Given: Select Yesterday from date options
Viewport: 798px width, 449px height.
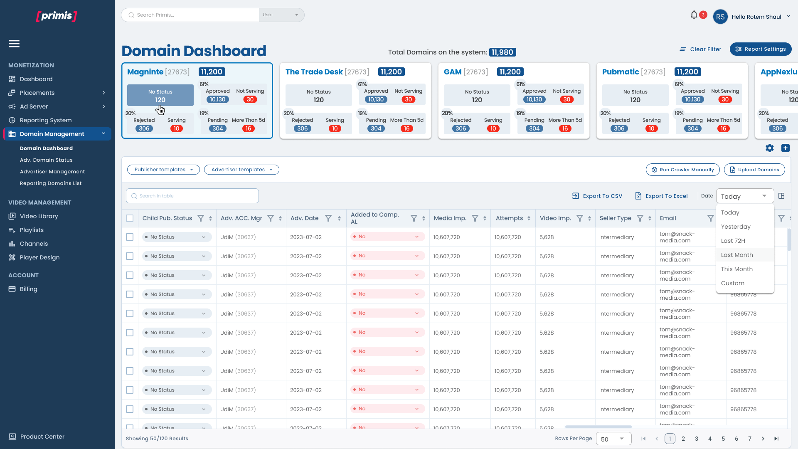Looking at the screenshot, I should click(x=745, y=227).
